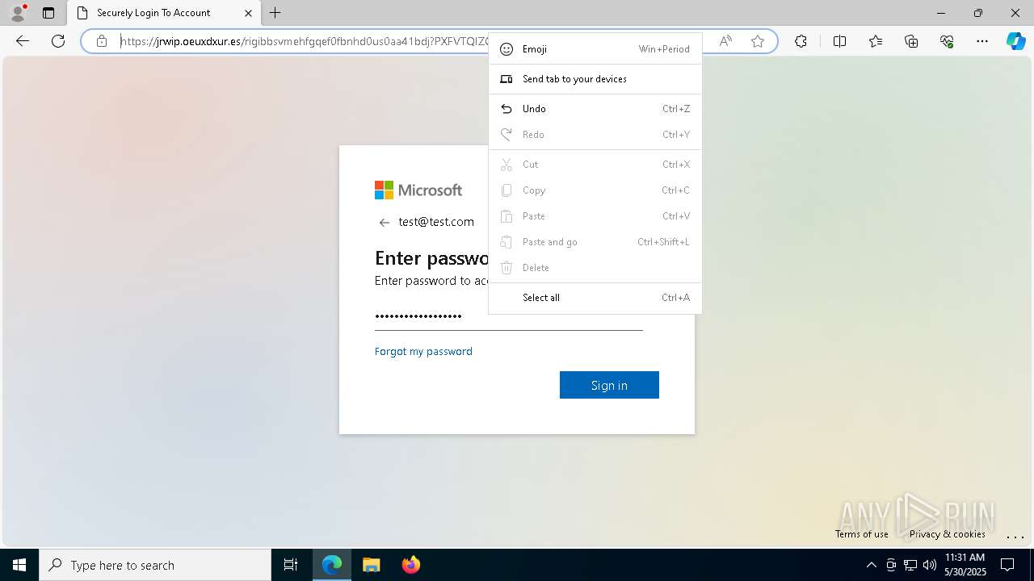Click the password input field
Screen dimensions: 1034x581
point(509,316)
